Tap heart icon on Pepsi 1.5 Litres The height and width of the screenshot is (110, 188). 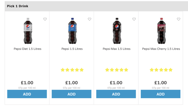tap(90, 19)
